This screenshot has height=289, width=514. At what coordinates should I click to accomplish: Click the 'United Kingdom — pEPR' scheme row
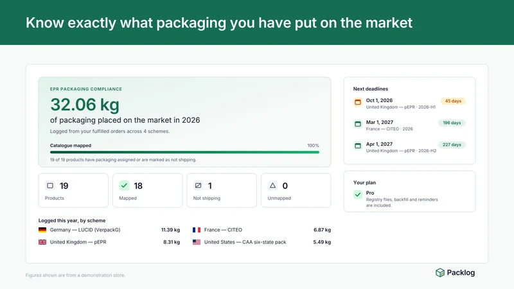(x=109, y=242)
